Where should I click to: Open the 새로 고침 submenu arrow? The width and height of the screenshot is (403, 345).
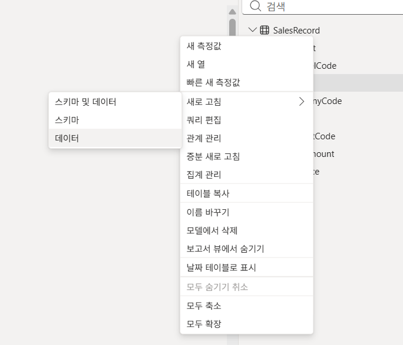tap(302, 102)
